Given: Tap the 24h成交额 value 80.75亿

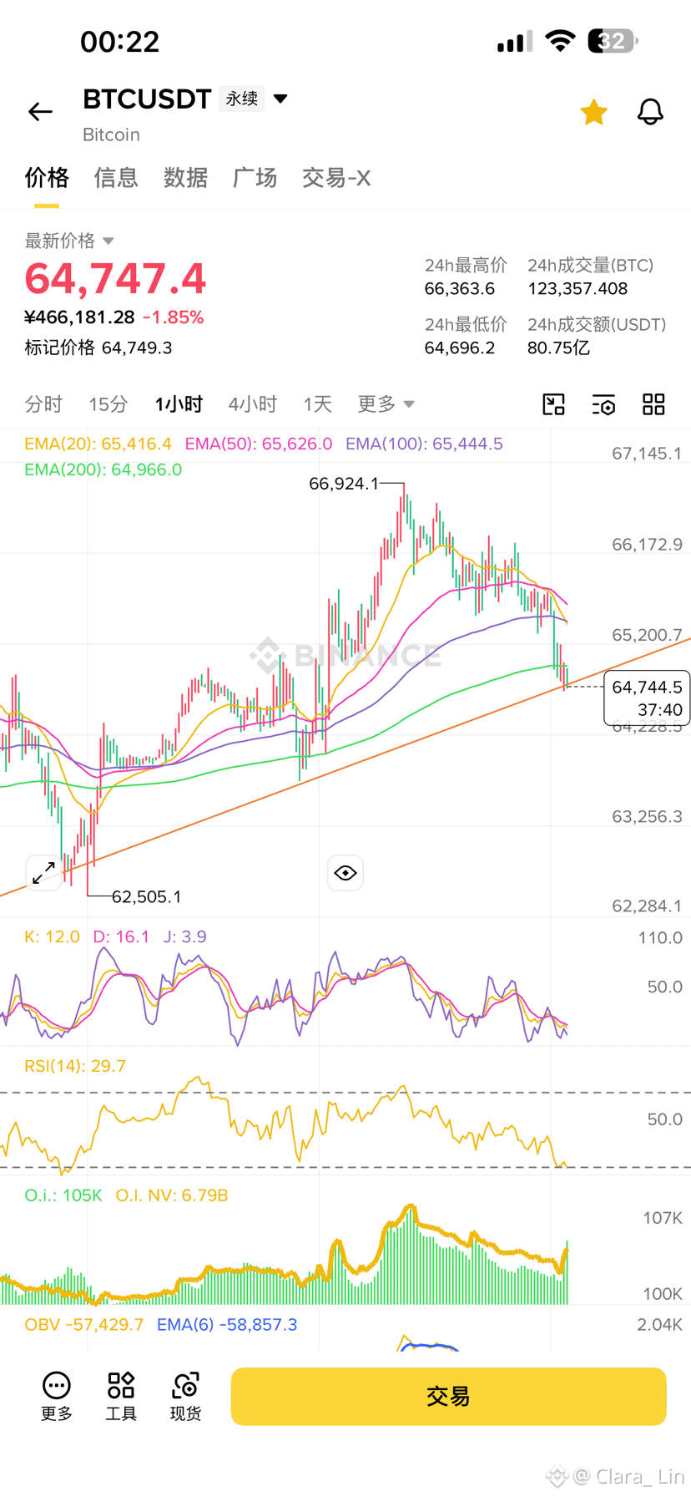Looking at the screenshot, I should 558,348.
